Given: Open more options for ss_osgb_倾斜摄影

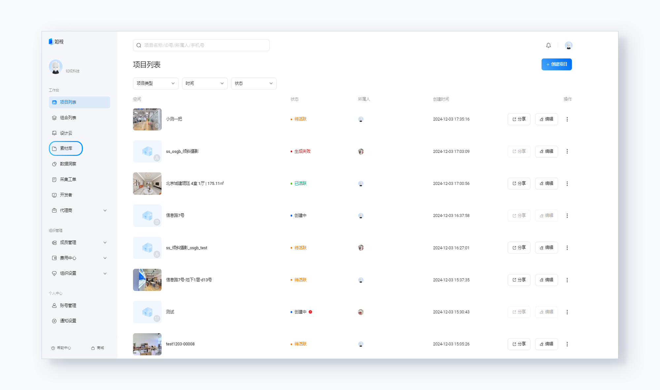Looking at the screenshot, I should coord(567,151).
